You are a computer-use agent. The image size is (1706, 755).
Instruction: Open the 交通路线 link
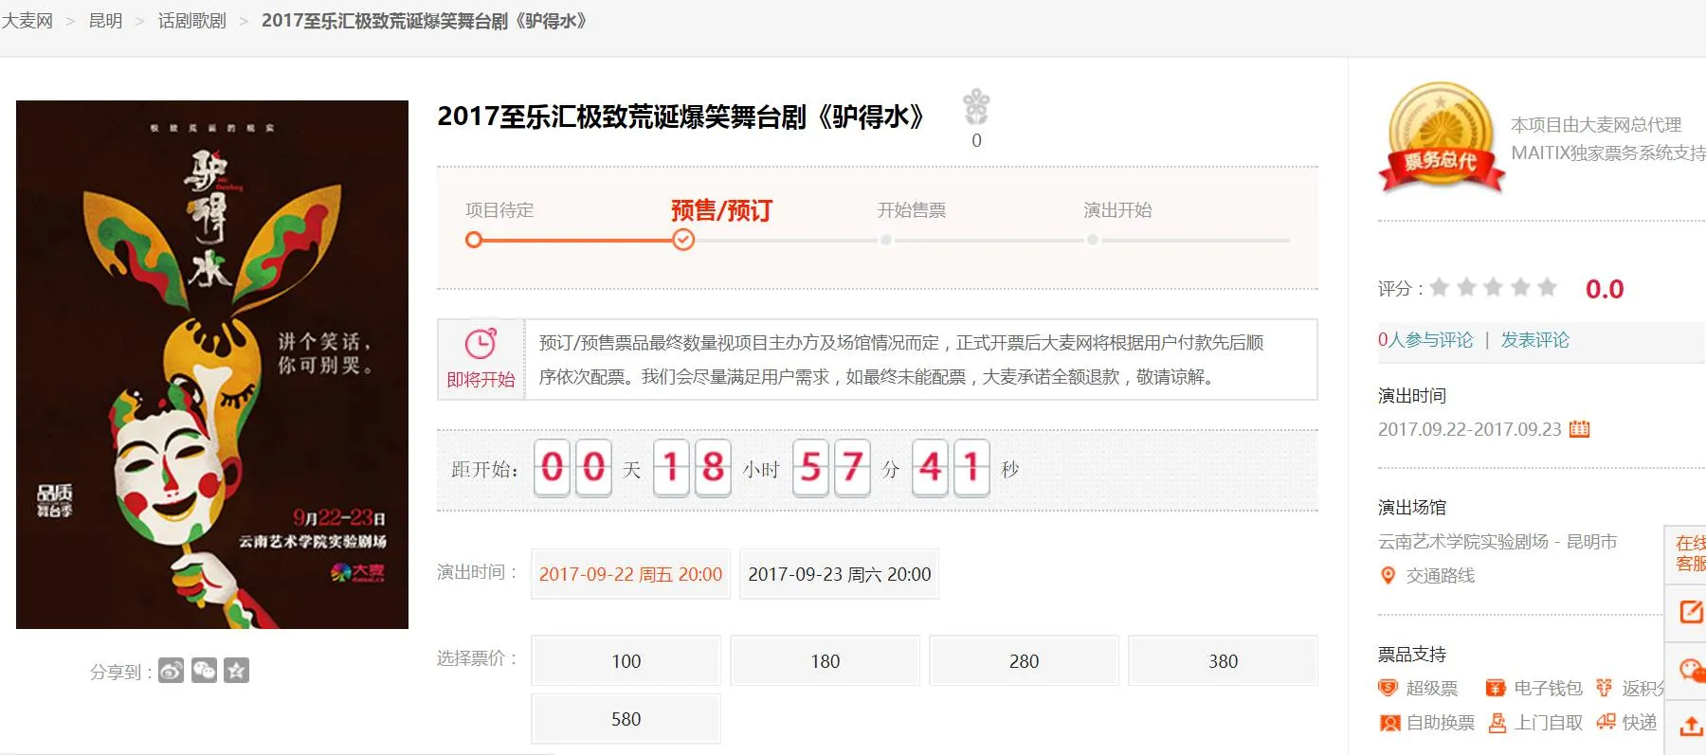coord(1440,575)
